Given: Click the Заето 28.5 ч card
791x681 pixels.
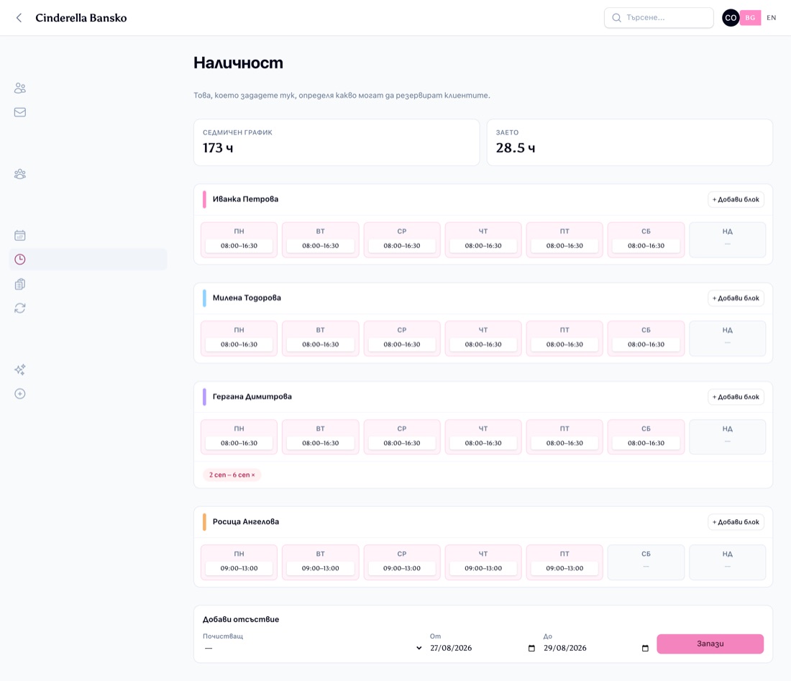Looking at the screenshot, I should click(x=630, y=142).
